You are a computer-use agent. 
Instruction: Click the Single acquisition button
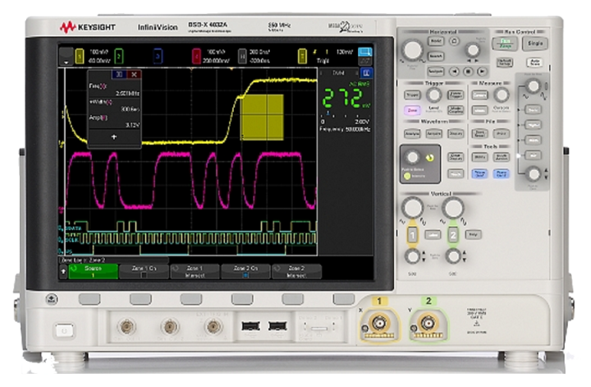point(535,44)
